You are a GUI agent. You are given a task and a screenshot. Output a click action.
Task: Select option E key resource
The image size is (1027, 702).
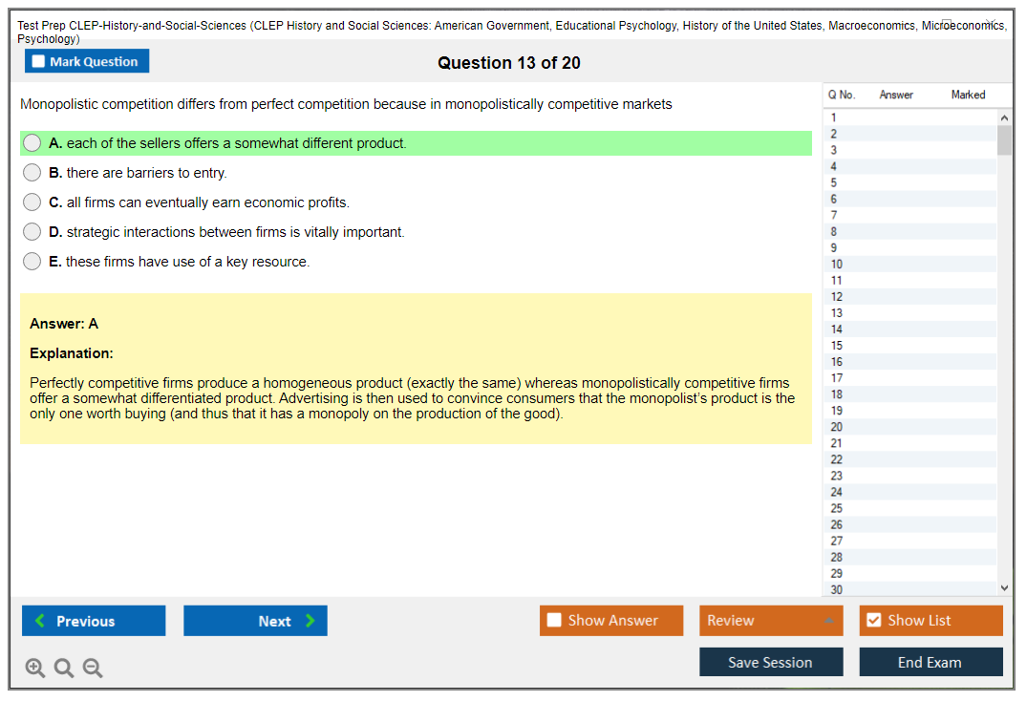[x=32, y=262]
